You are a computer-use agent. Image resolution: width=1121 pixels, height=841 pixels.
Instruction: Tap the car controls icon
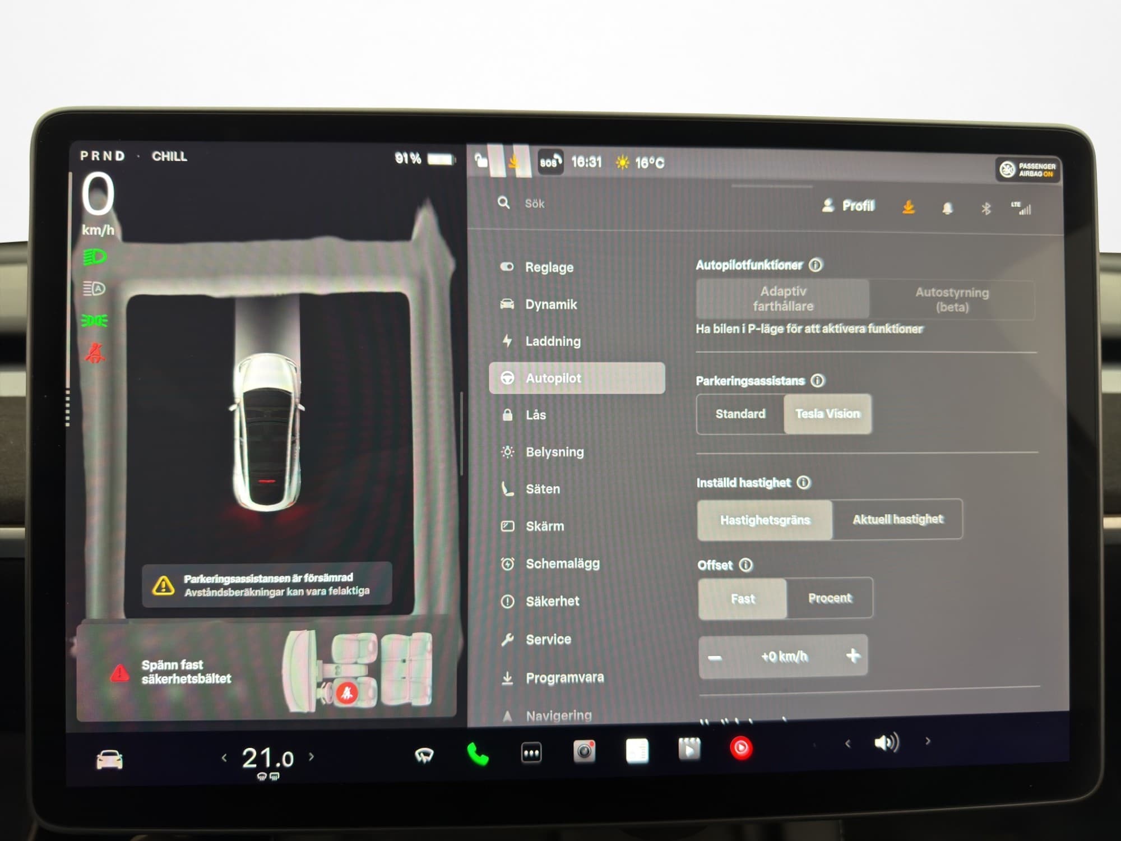pos(109,760)
